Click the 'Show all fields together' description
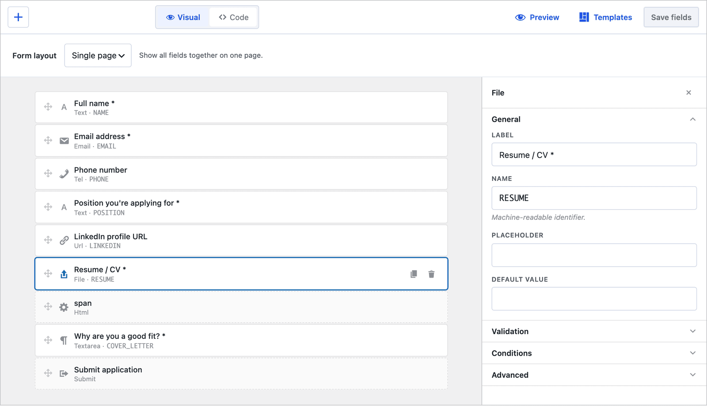707x406 pixels. pos(201,55)
